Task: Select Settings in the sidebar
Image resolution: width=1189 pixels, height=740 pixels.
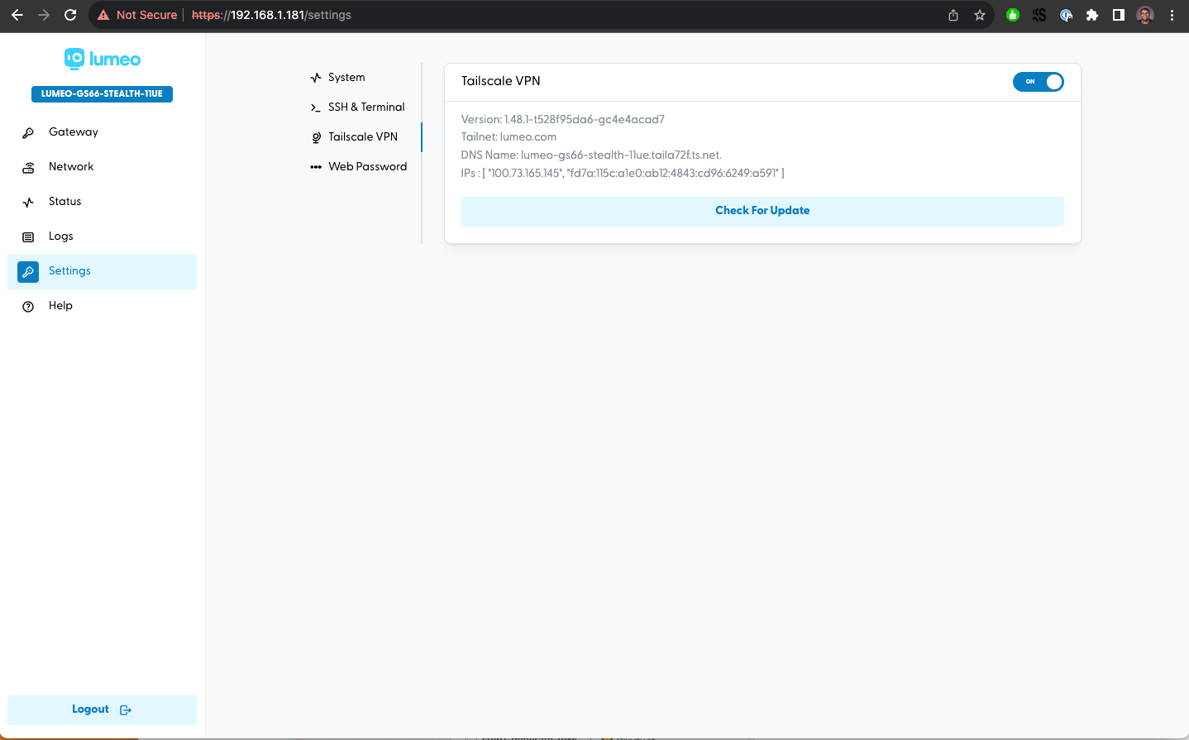Action: pos(103,271)
